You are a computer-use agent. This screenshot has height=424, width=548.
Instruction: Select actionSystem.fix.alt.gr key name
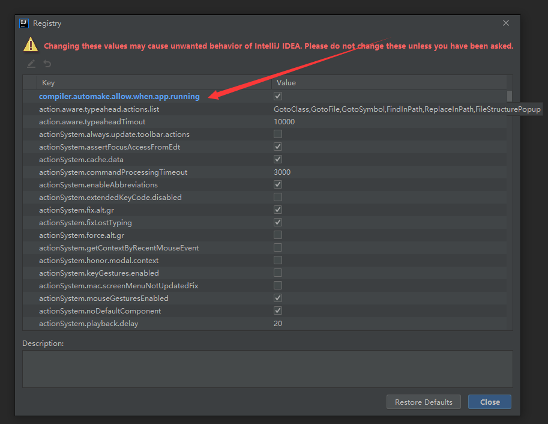[x=77, y=210]
